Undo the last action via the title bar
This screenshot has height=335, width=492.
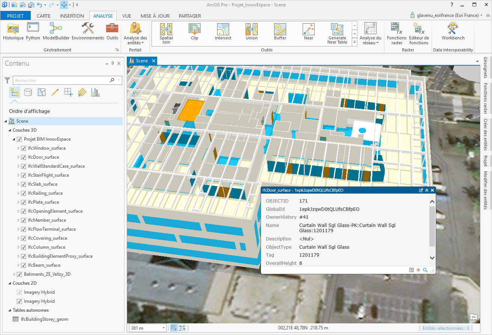click(39, 5)
